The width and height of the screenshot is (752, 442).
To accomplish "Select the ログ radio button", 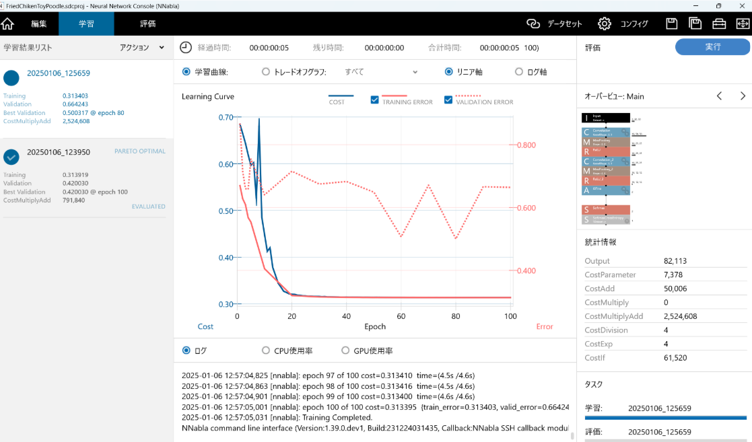I will click(x=186, y=351).
